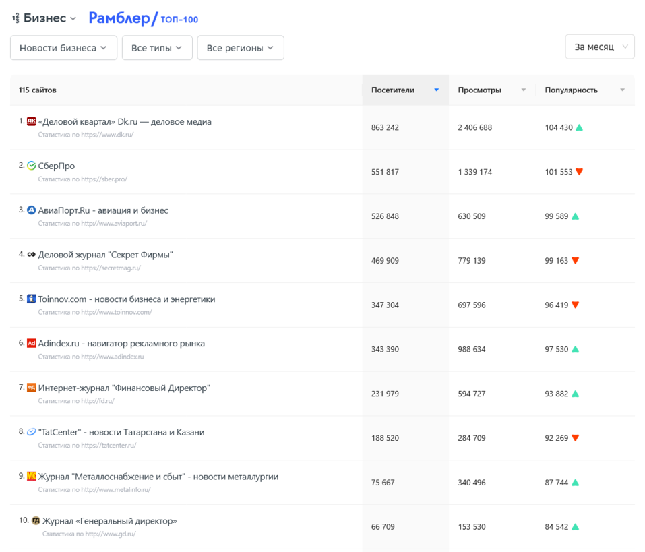Image resolution: width=645 pixels, height=552 pixels.
Task: Open the Все типы filter dropdown
Action: [157, 48]
